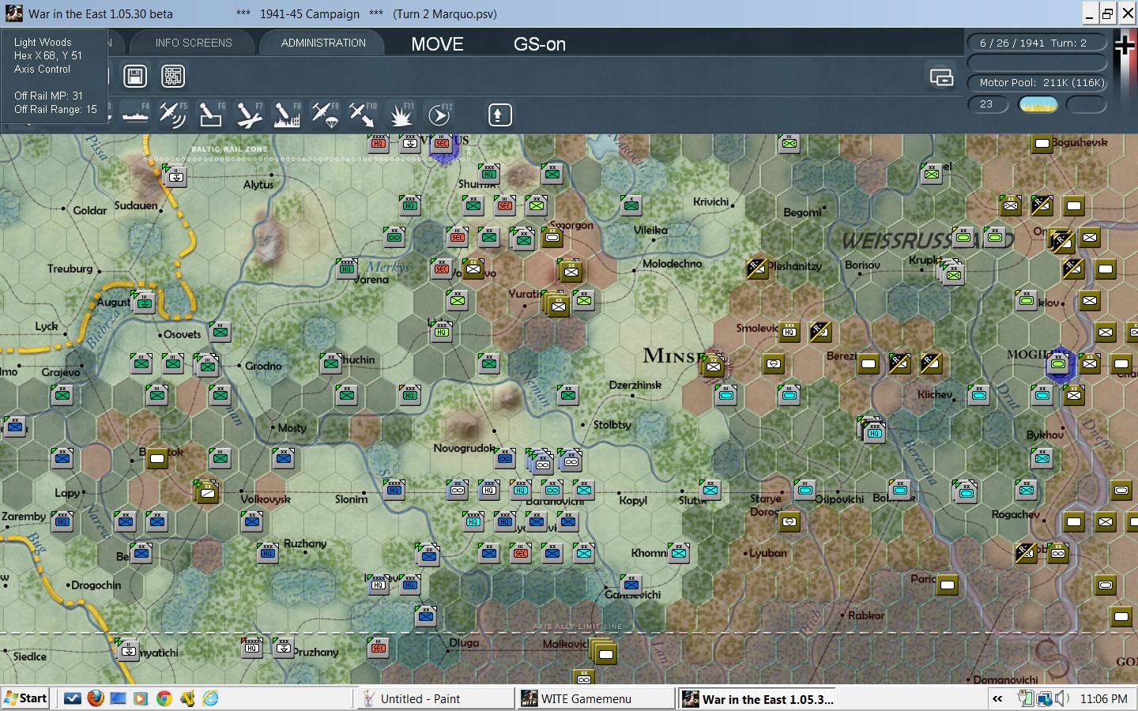Click the Volkovysk town label on map

266,499
